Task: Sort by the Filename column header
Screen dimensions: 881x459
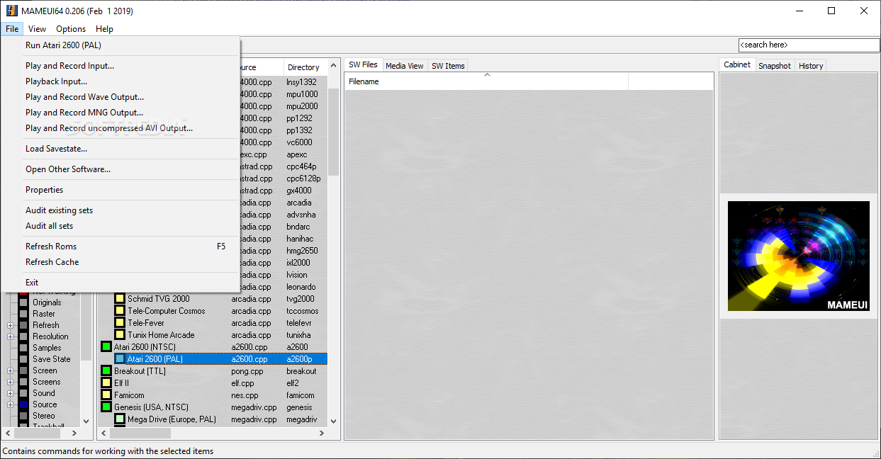Action: (486, 81)
